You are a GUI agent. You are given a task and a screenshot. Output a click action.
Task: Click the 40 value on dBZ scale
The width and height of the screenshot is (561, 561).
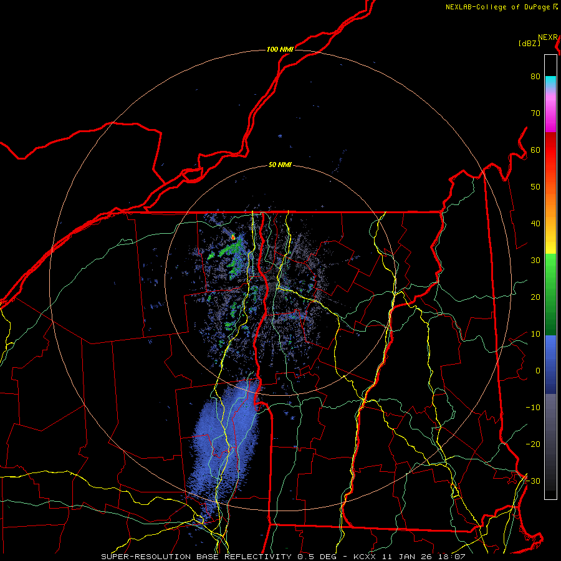[x=535, y=224]
